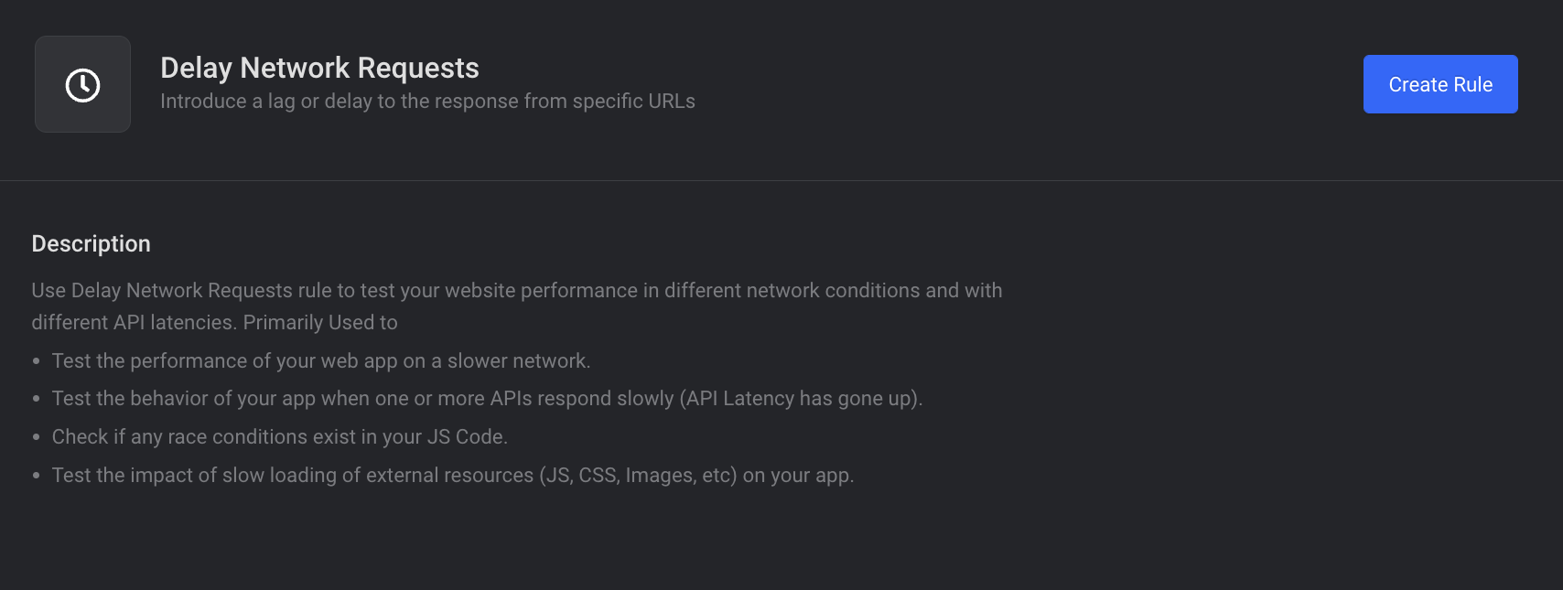Screen dimensions: 1563x590
Task: Click the Create Rule button
Action: coord(1440,84)
